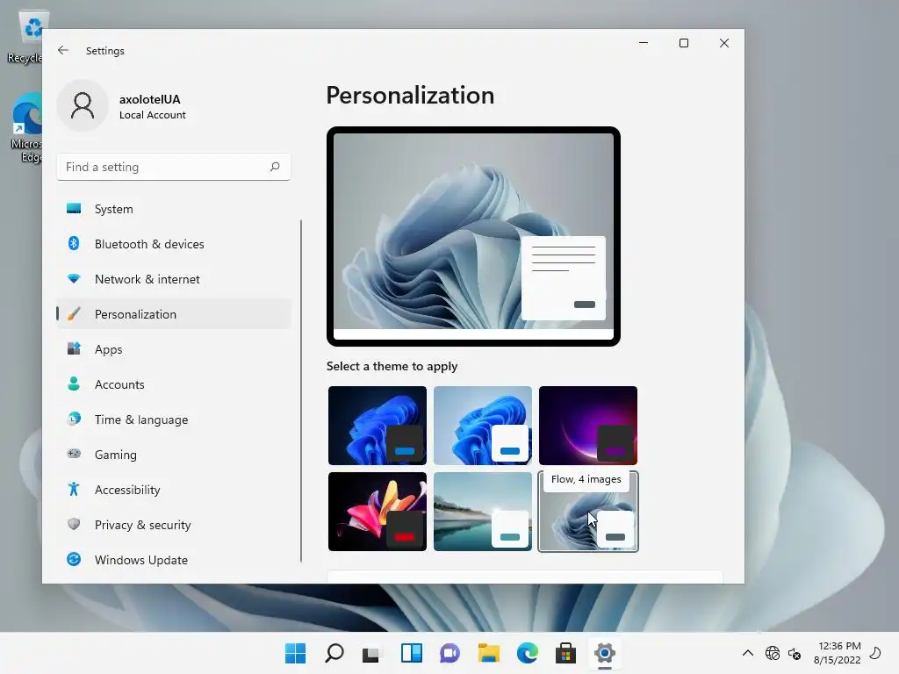
Task: Open the System settings category
Action: (174, 209)
